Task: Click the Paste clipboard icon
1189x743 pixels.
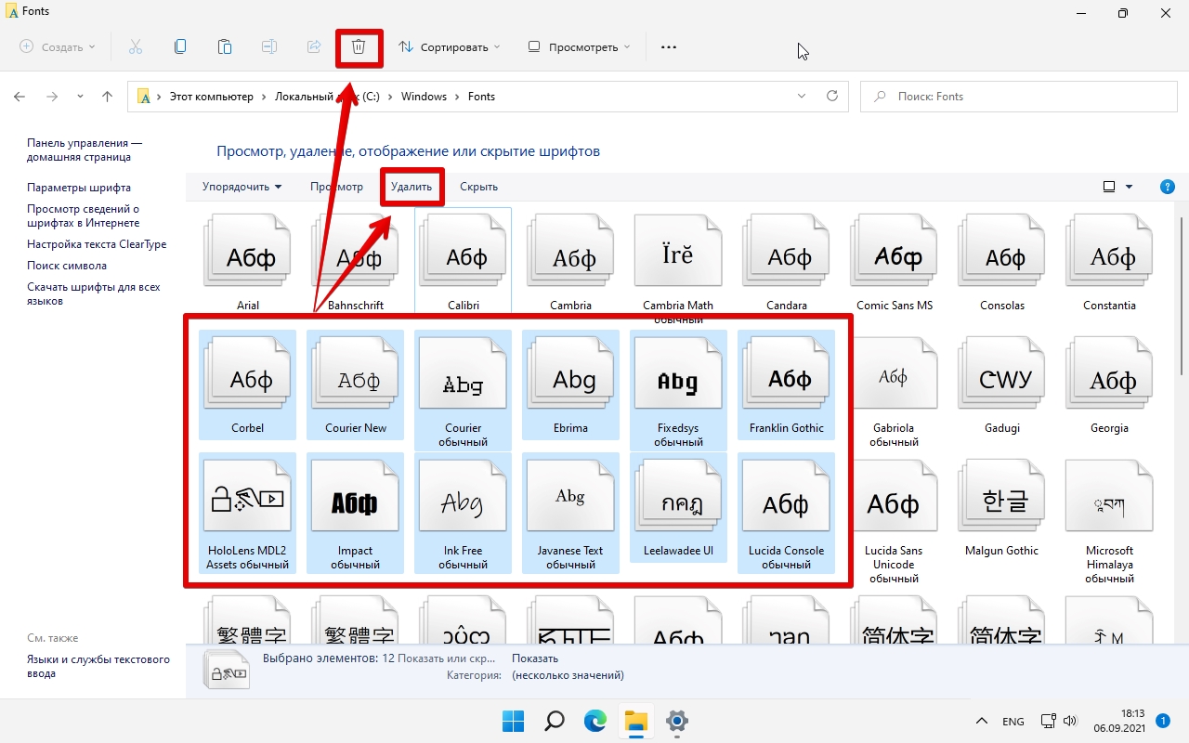Action: [x=225, y=46]
